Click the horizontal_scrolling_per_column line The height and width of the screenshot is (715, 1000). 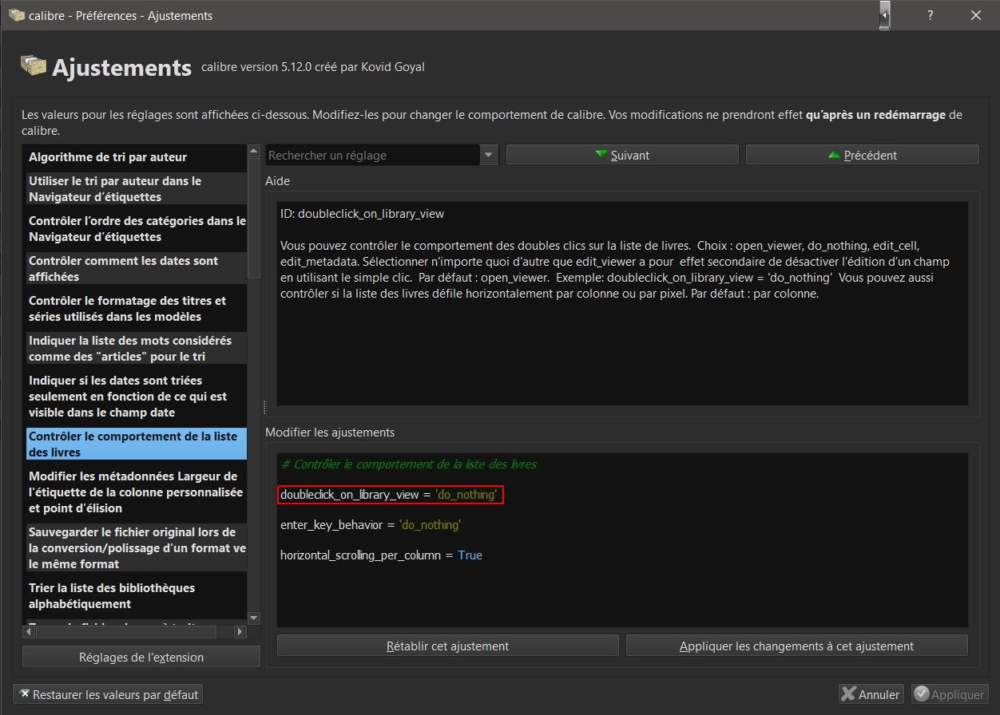pyautogui.click(x=381, y=555)
